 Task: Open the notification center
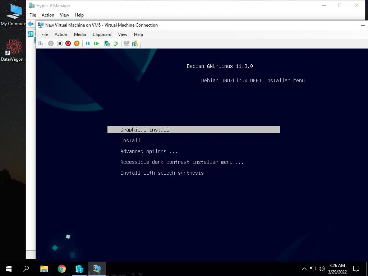click(356, 269)
